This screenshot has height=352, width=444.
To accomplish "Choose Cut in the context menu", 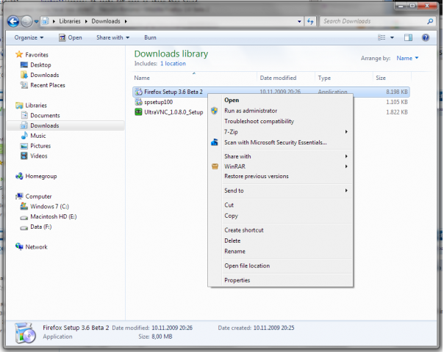I will coord(287,205).
